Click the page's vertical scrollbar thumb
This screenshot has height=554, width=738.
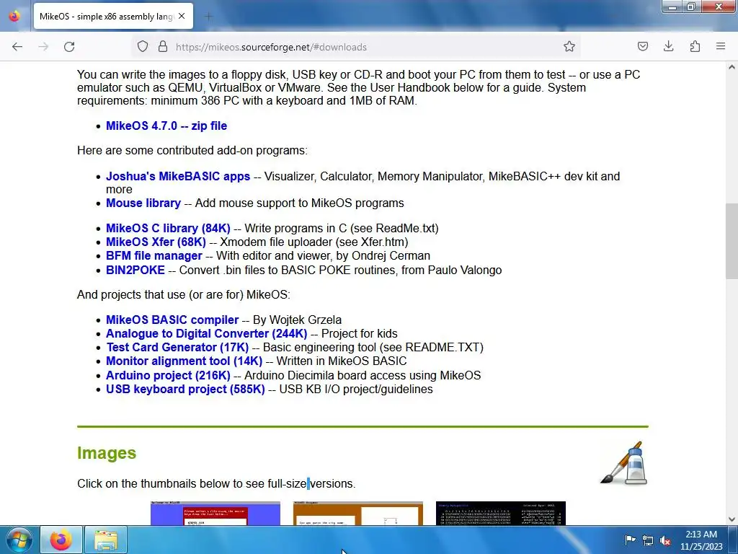(x=732, y=241)
